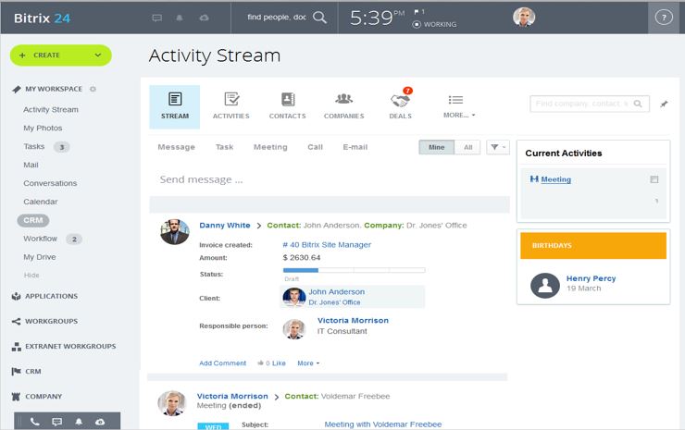Open the filter funnel dropdown
685x430 pixels.
click(x=497, y=147)
